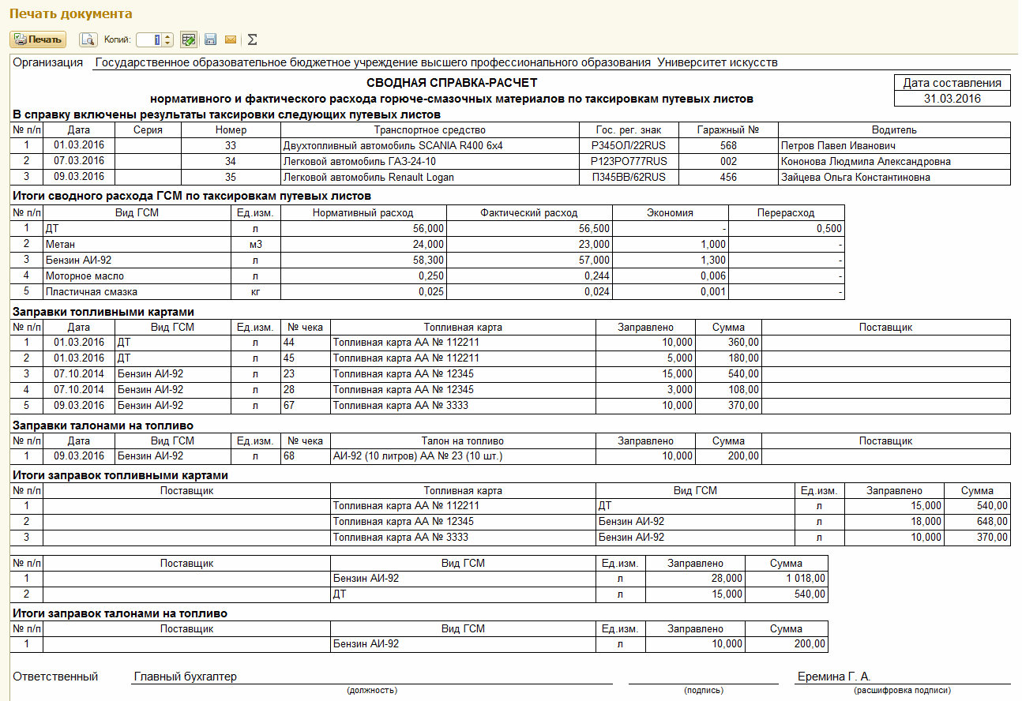Click registration plate Р123РО777RUS
The image size is (1022, 701).
point(629,162)
